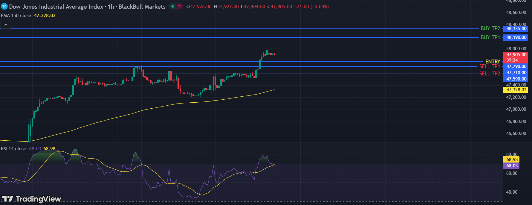Screen dimensions: 532x205
Task: Select the RSI 14 close legend label
Action: point(13,149)
